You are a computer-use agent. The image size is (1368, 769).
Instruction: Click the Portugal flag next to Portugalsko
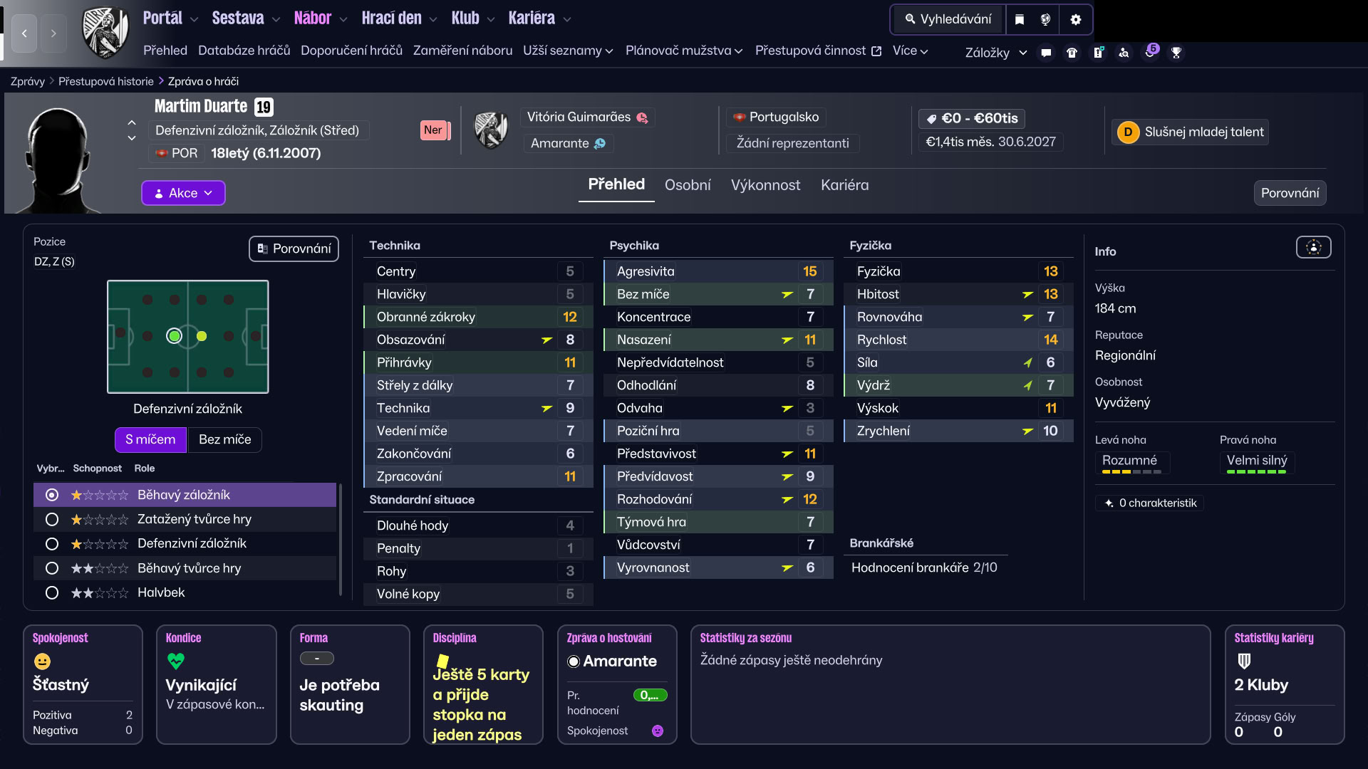tap(739, 117)
